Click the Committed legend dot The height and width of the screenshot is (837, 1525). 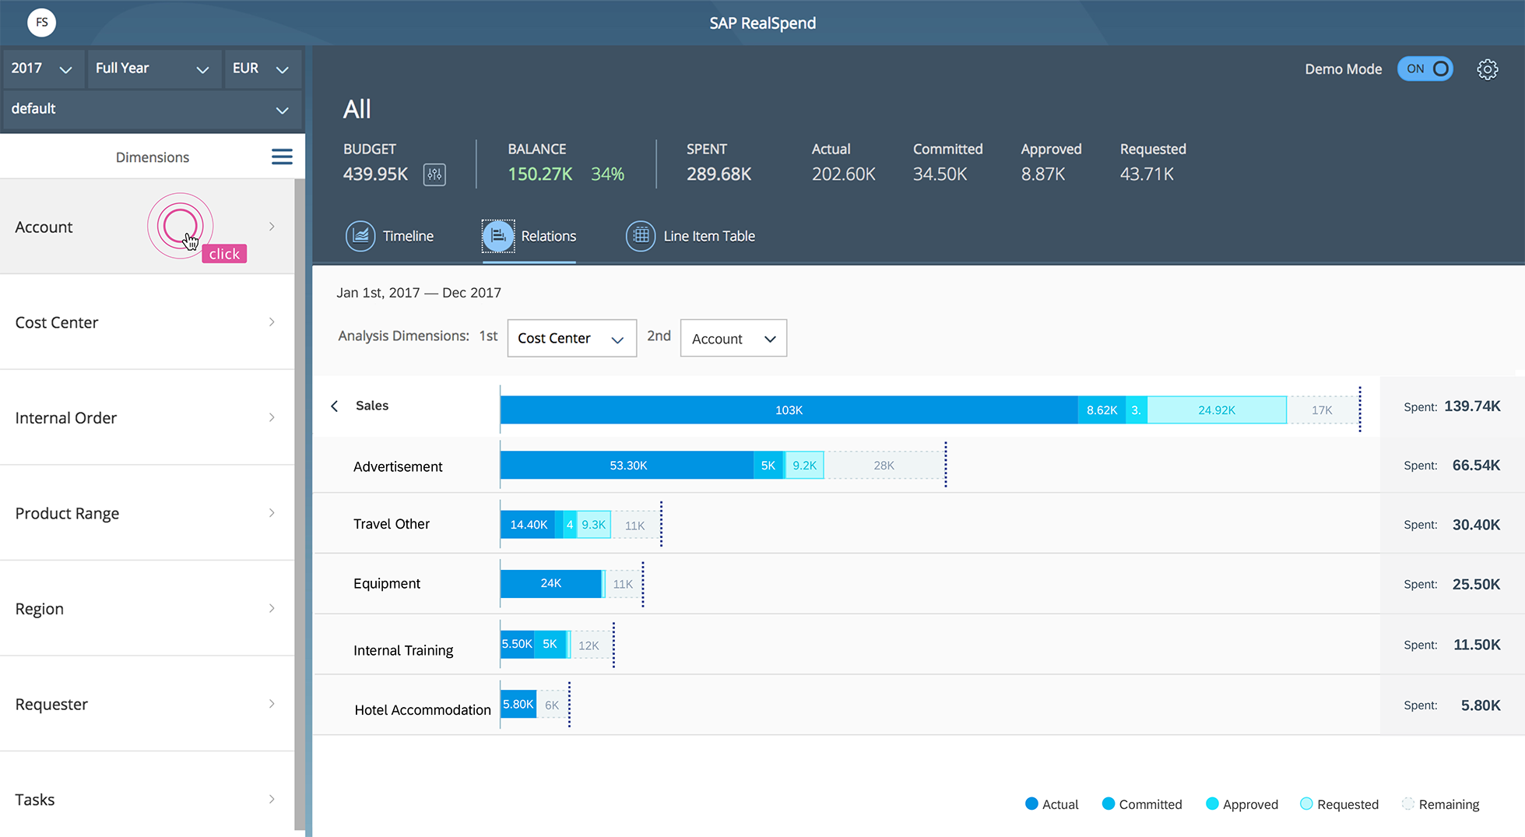pyautogui.click(x=1109, y=804)
